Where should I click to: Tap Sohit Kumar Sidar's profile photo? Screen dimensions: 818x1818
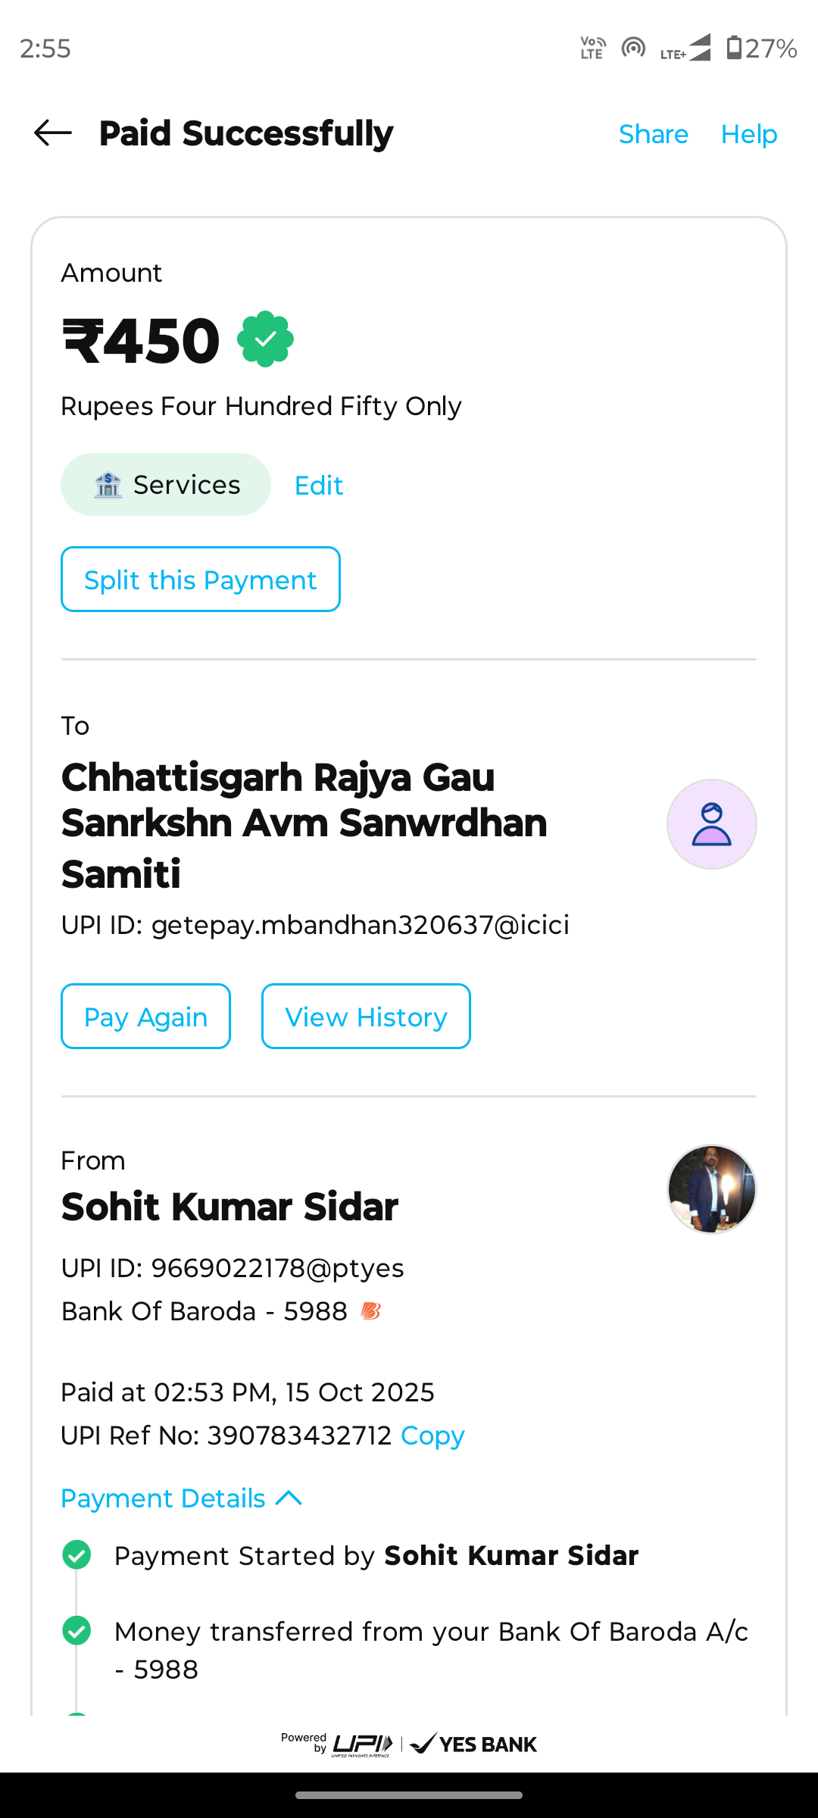point(711,1189)
